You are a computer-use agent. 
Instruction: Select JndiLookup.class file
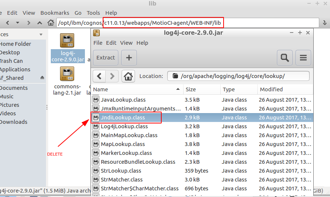click(202, 118)
